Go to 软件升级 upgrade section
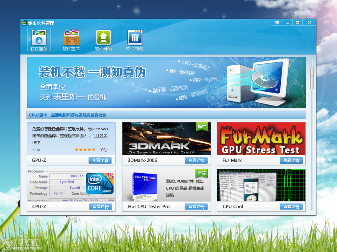The image size is (337, 252). tap(103, 40)
